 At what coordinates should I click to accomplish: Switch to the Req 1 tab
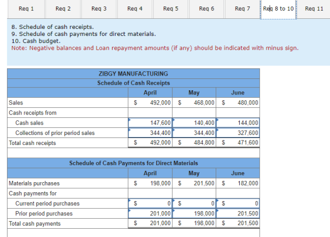[26, 9]
